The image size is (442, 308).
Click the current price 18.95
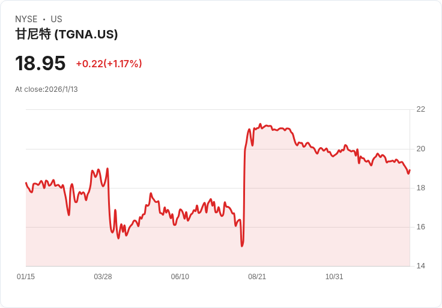coord(40,63)
